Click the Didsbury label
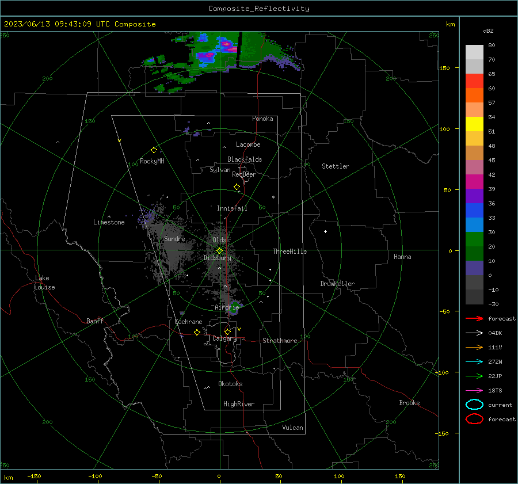 coord(218,258)
